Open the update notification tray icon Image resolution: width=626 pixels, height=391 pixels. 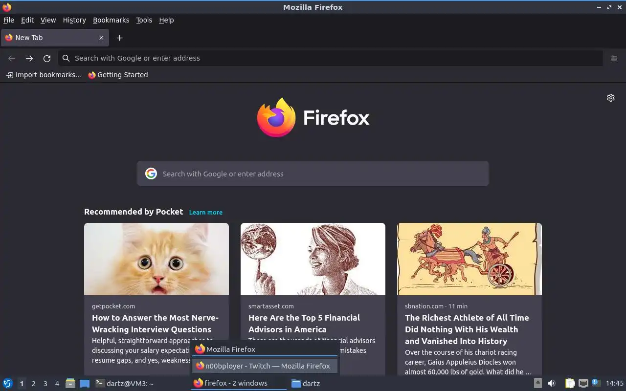click(x=596, y=383)
